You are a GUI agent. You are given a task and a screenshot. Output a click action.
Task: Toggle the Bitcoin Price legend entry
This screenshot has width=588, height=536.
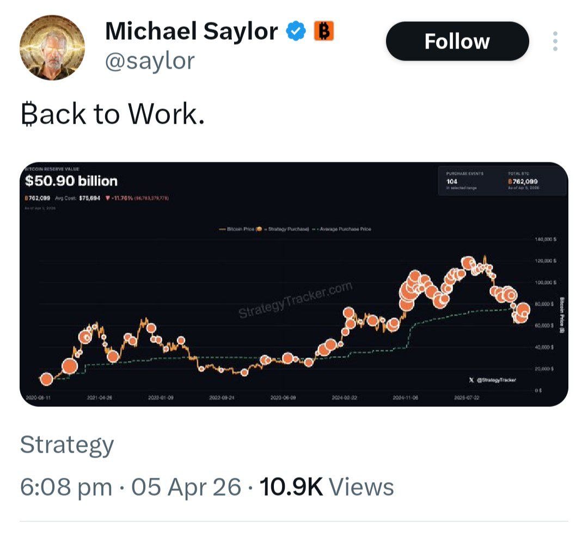[x=237, y=229]
